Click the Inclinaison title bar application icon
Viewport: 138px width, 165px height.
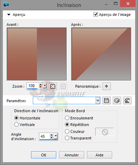(6, 4)
